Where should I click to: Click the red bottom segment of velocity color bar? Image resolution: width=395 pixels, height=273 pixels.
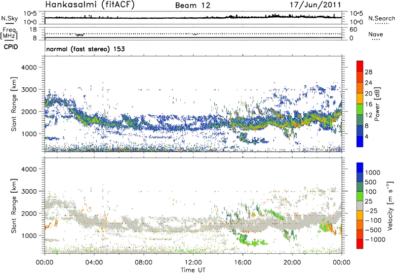360,244
